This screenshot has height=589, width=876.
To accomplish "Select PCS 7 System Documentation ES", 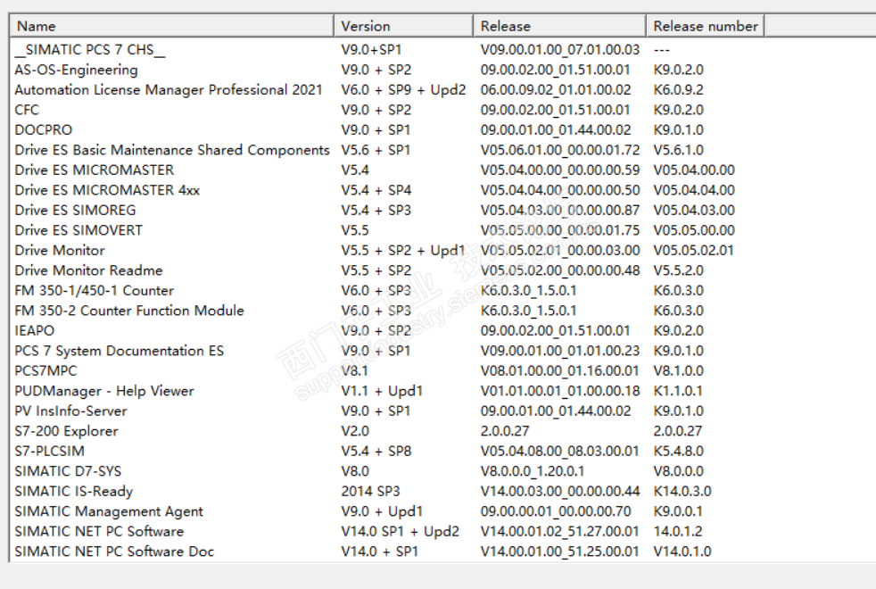I will 120,351.
